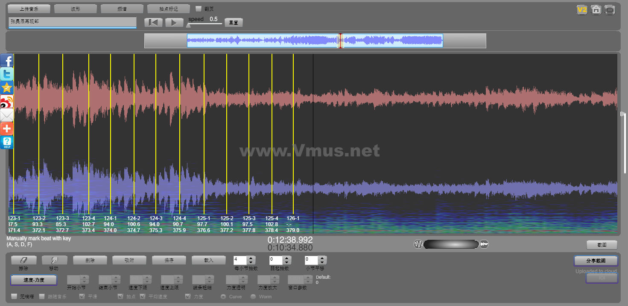Select the move (移动) tool
This screenshot has width=628, height=306.
coord(54,260)
